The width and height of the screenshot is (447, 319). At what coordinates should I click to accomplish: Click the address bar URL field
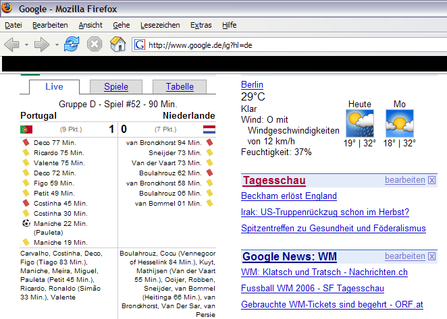pyautogui.click(x=289, y=45)
